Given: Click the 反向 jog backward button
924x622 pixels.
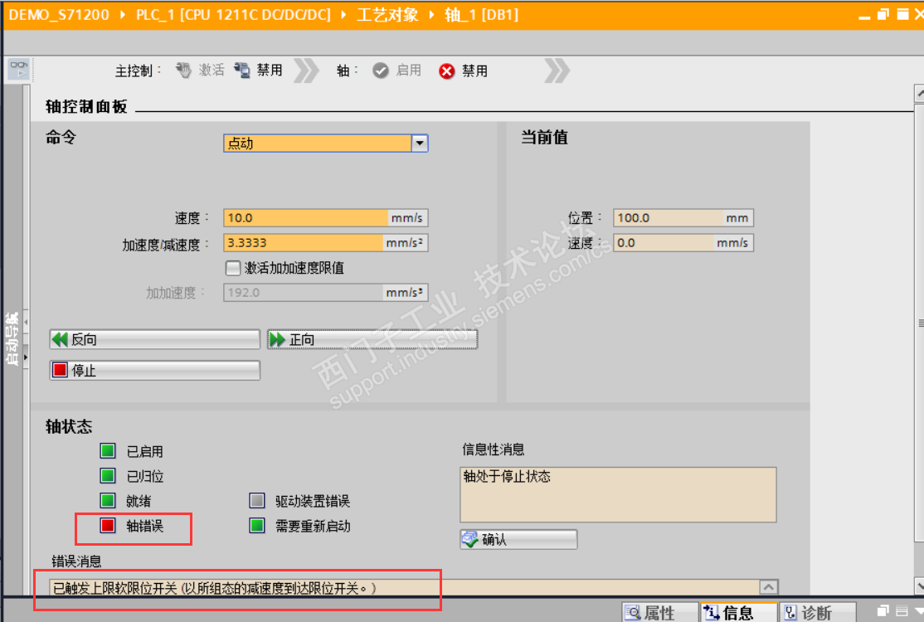Looking at the screenshot, I should [154, 339].
